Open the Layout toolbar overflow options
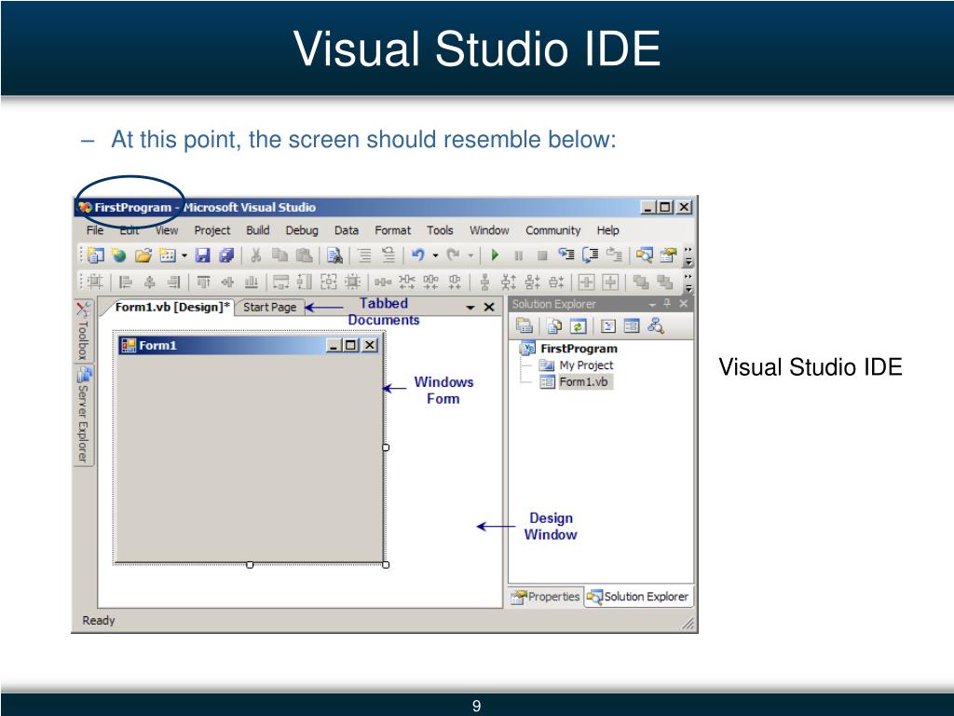This screenshot has width=954, height=716. (x=688, y=282)
